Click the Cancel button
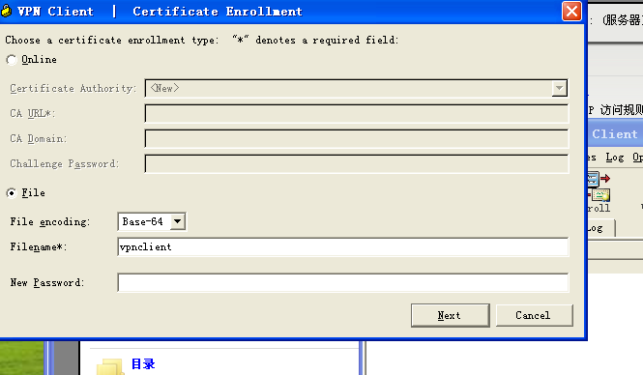 534,315
